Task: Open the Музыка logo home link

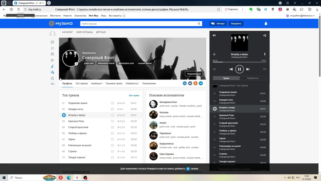Action: [x=61, y=23]
